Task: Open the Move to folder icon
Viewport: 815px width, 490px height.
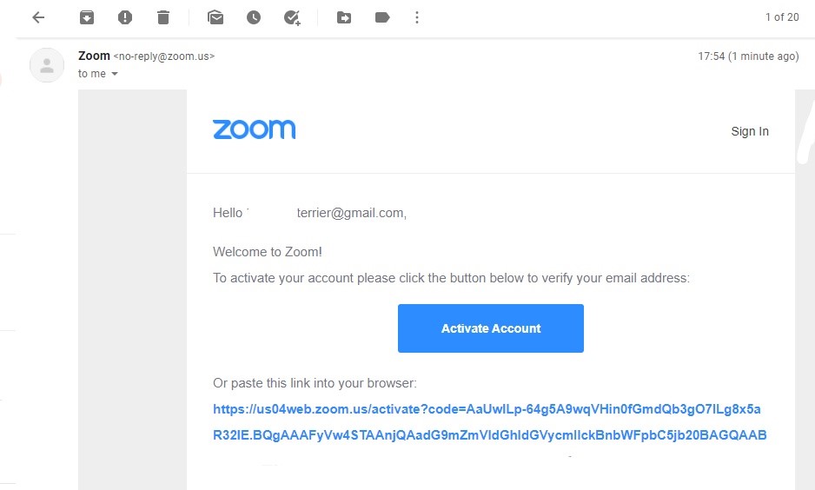Action: 344,17
